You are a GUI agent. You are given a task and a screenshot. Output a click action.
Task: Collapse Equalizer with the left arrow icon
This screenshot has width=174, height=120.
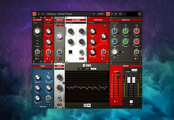(110, 20)
